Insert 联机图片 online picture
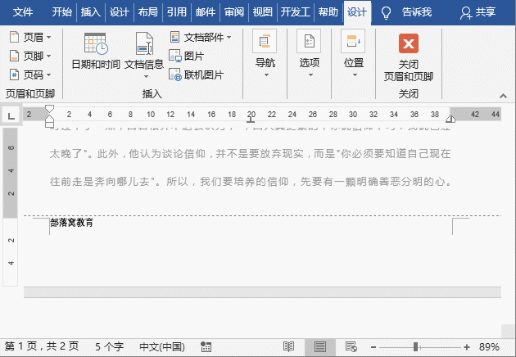Screen dimensions: 516x357 [196, 75]
